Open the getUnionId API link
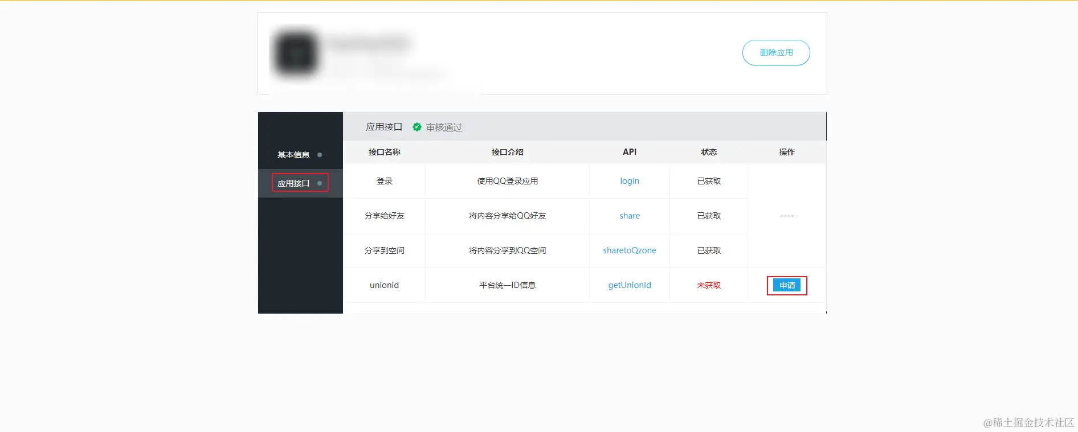Image resolution: width=1078 pixels, height=432 pixels. pyautogui.click(x=630, y=285)
